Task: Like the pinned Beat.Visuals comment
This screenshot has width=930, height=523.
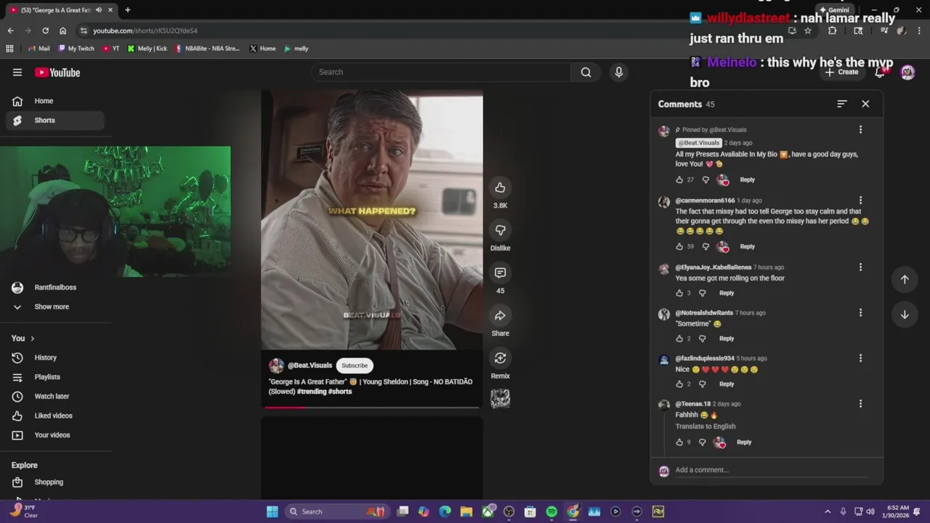Action: (x=679, y=179)
